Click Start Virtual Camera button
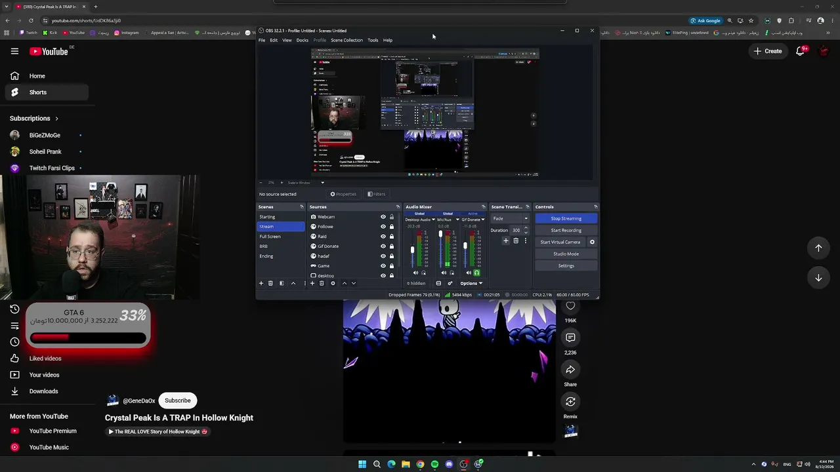 pyautogui.click(x=560, y=242)
